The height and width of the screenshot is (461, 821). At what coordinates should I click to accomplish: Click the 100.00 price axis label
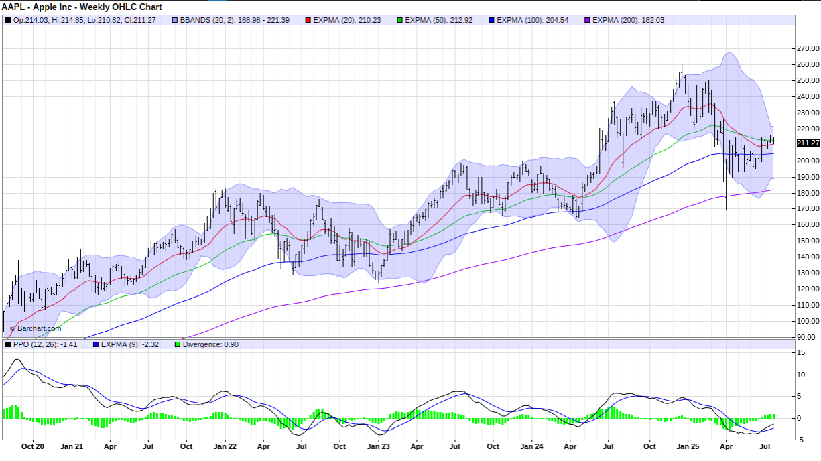point(809,321)
